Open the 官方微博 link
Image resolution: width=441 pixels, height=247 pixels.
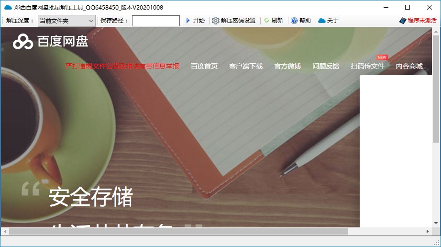[288, 66]
